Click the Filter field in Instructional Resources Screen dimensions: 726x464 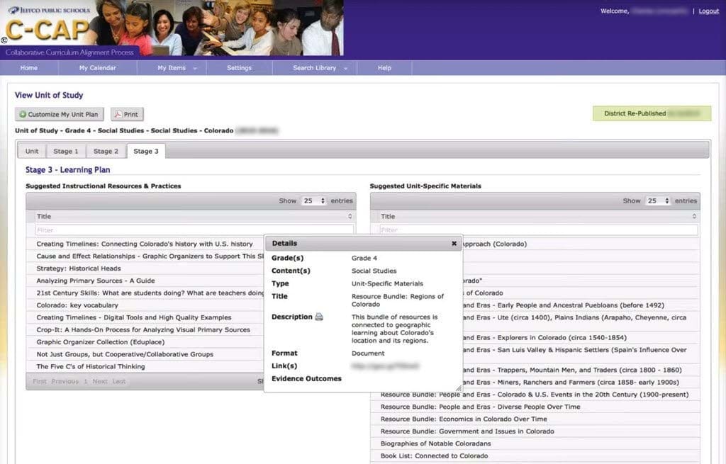click(194, 230)
